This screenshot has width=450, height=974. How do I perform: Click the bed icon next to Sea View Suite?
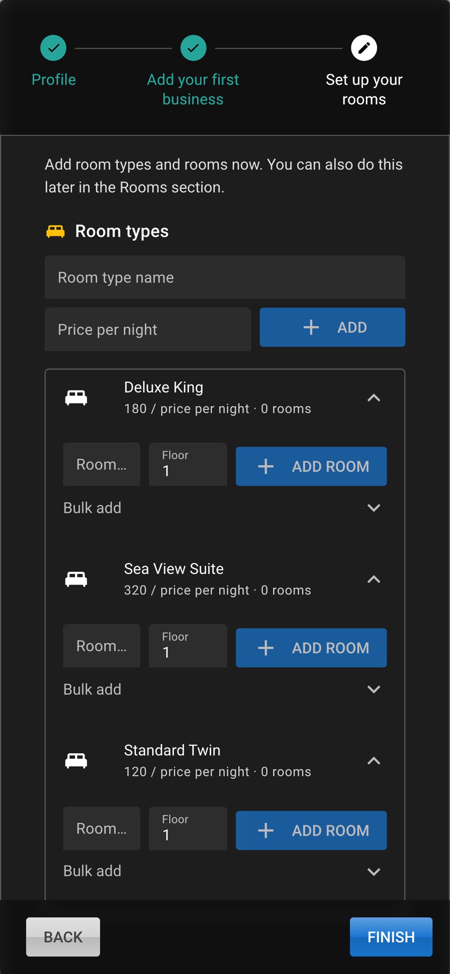76,579
